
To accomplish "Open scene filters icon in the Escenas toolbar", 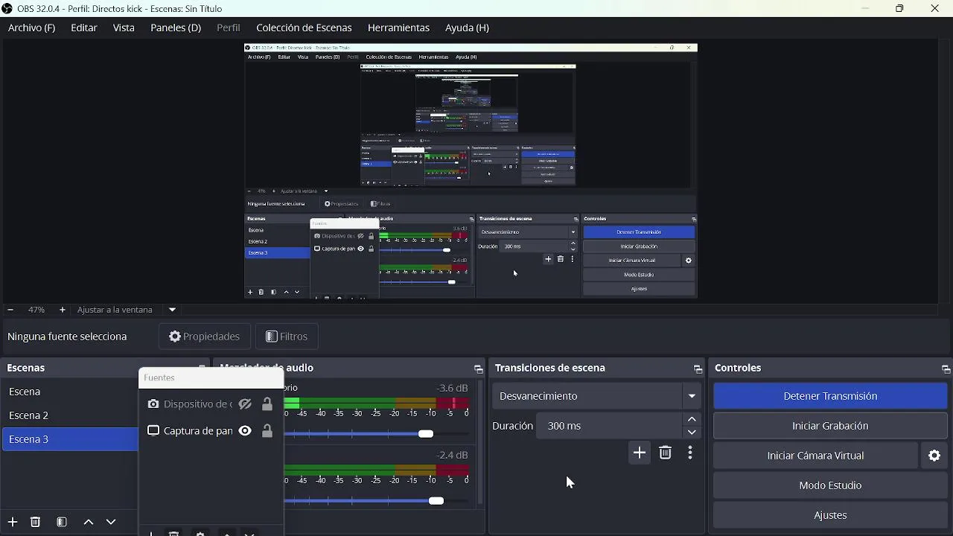I will pos(62,522).
